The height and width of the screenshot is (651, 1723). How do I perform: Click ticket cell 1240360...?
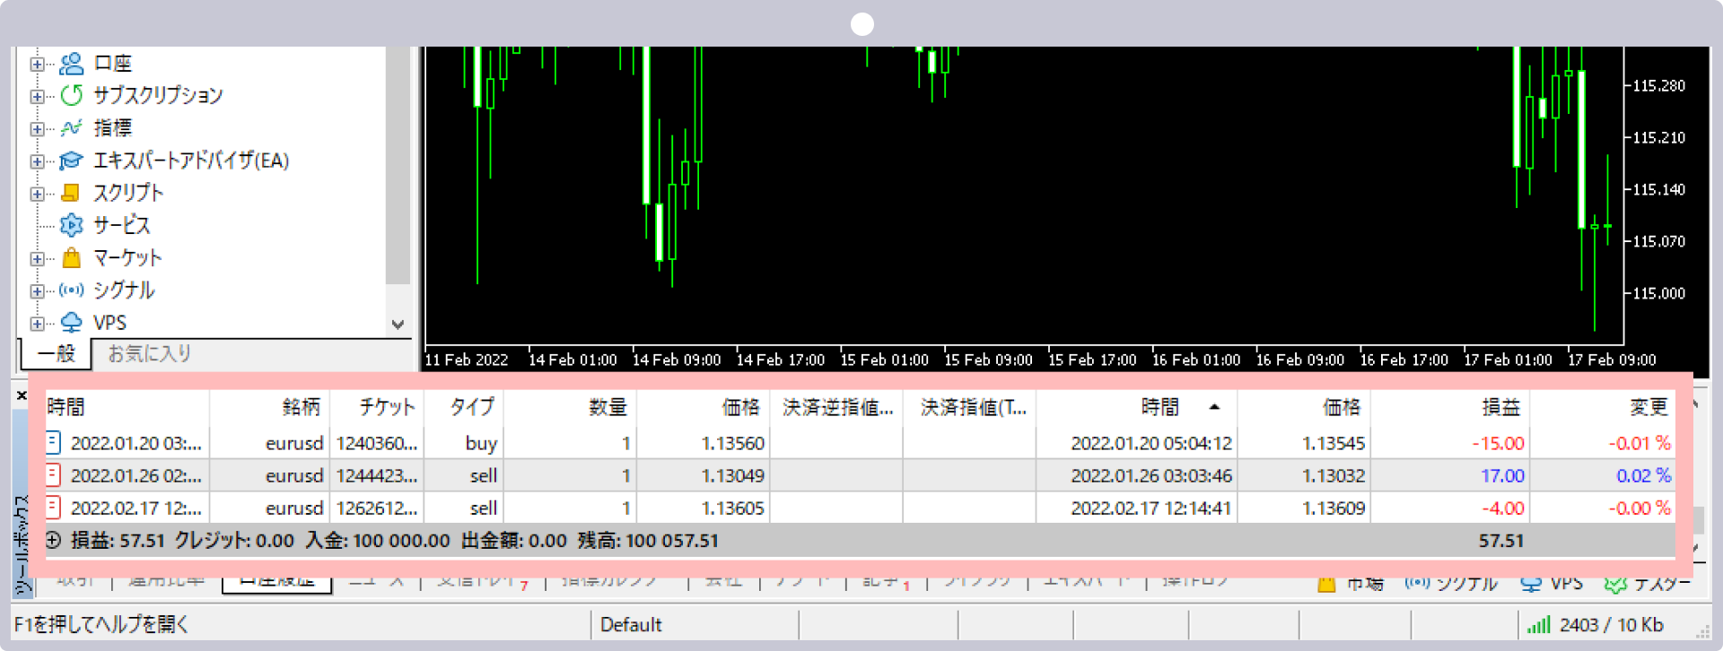[x=377, y=443]
